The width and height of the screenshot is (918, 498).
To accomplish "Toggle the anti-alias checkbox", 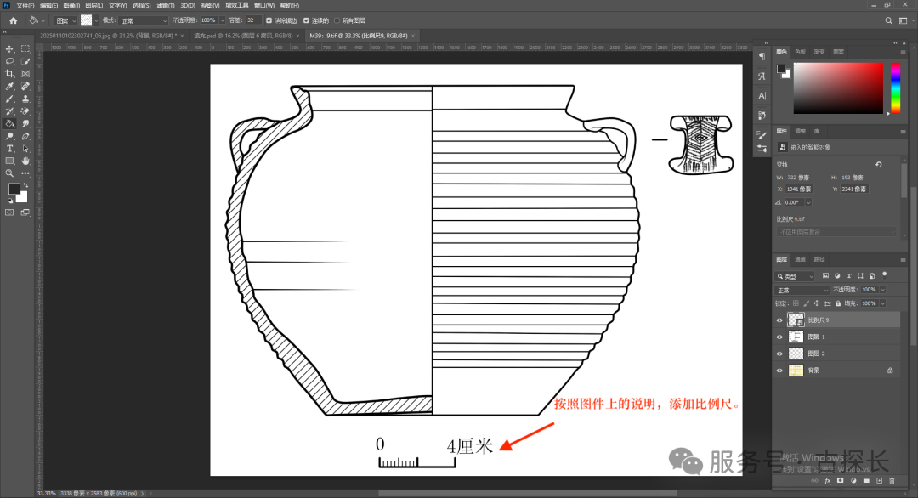I will tap(269, 20).
